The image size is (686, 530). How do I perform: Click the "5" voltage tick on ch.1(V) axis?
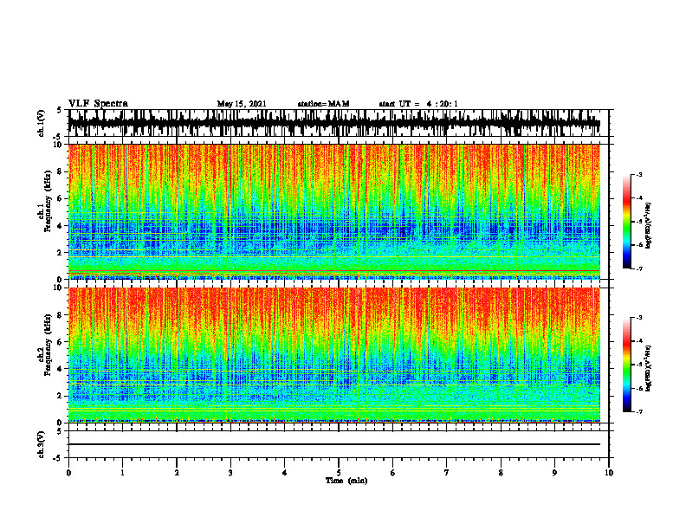(x=59, y=110)
